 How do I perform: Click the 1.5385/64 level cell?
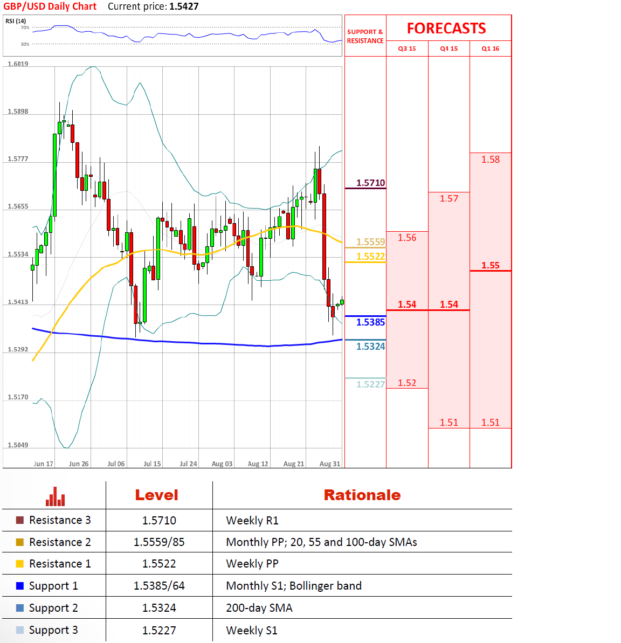pyautogui.click(x=159, y=585)
